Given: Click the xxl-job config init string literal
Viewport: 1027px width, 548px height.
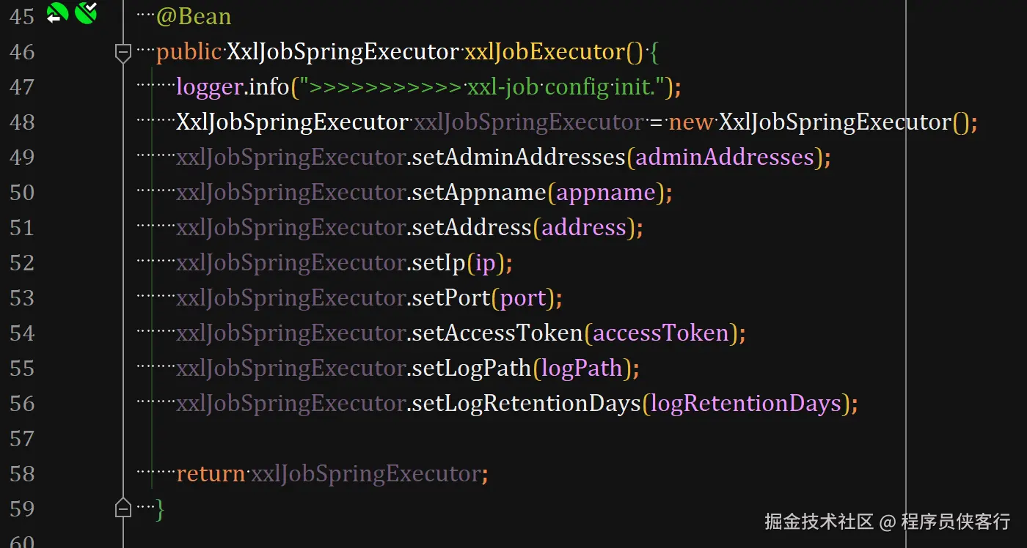Looking at the screenshot, I should [x=486, y=87].
